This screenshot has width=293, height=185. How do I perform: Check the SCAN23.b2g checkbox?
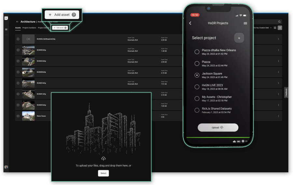(18, 83)
